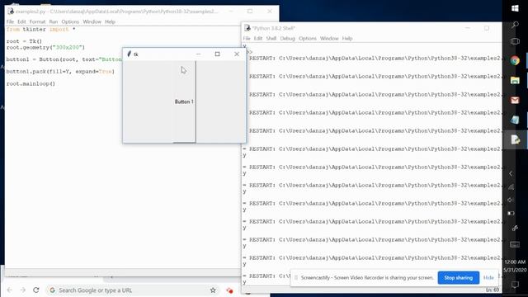The height and width of the screenshot is (297, 528).
Task: Open Windows taskbar search
Action: (515, 25)
